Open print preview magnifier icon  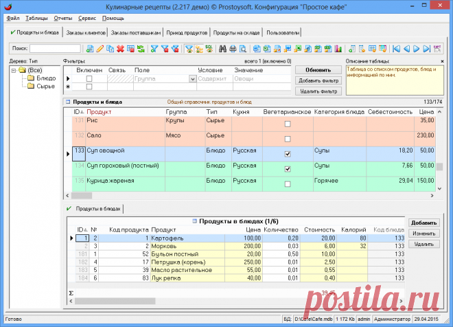[x=243, y=49]
